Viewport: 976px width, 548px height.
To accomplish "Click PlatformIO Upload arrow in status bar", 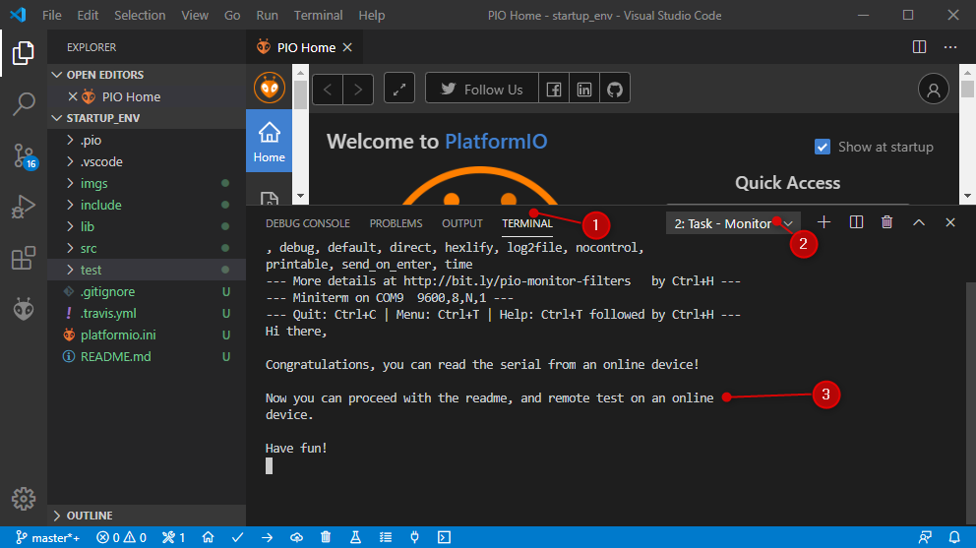I will coord(267,537).
